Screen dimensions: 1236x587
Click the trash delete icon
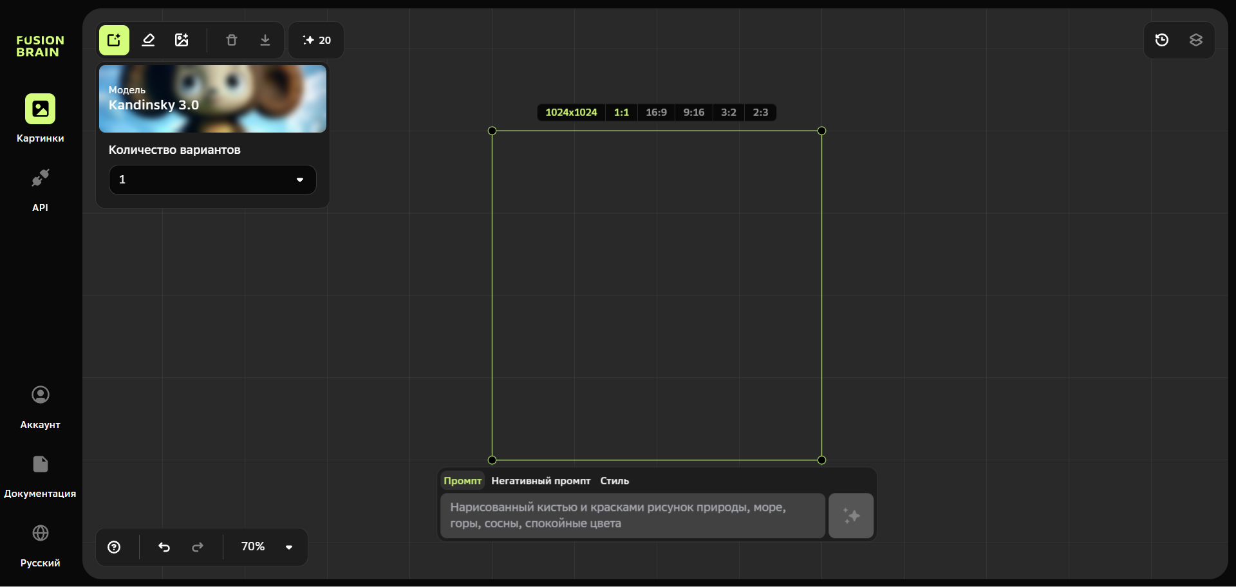coord(232,41)
